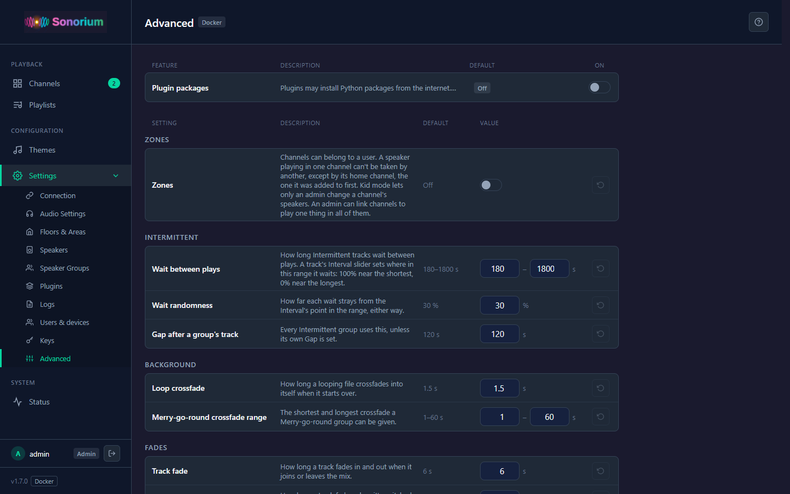Click the Logs document icon

point(30,304)
